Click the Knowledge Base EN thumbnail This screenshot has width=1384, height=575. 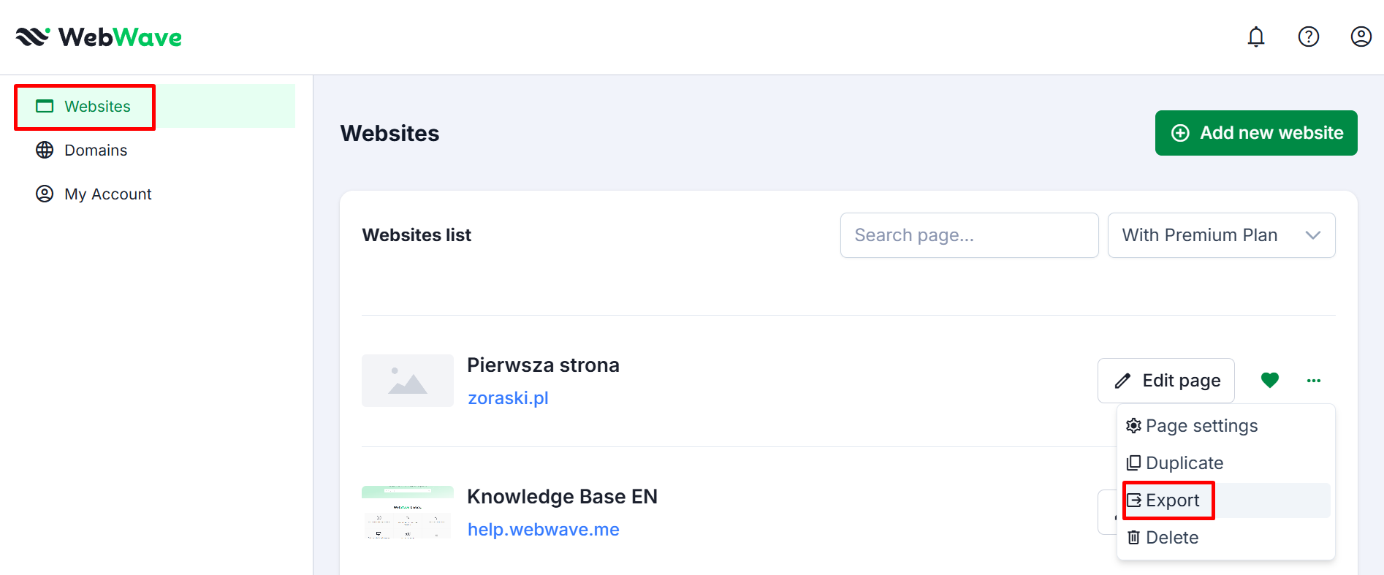407,512
